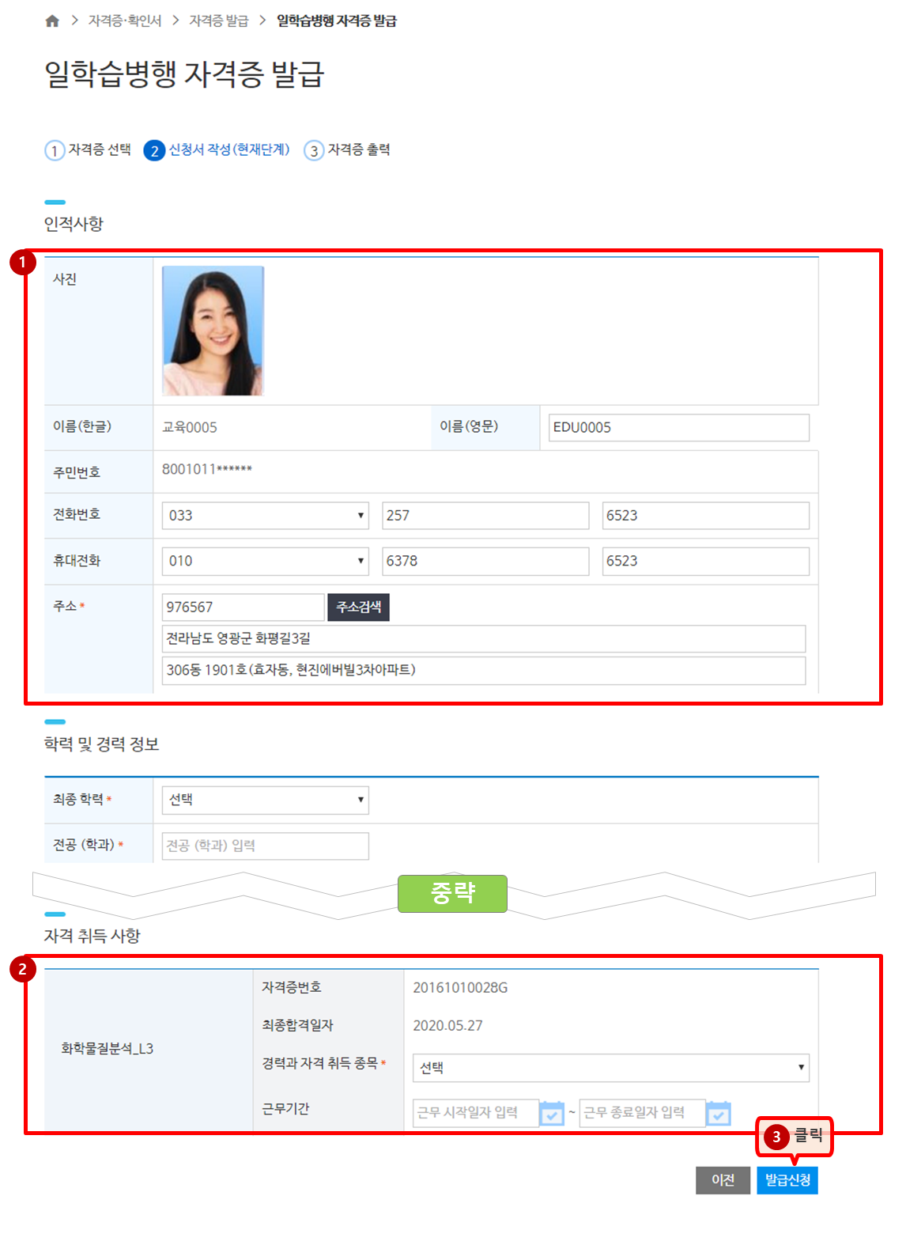Click the applicant photo thumbnail

point(213,331)
